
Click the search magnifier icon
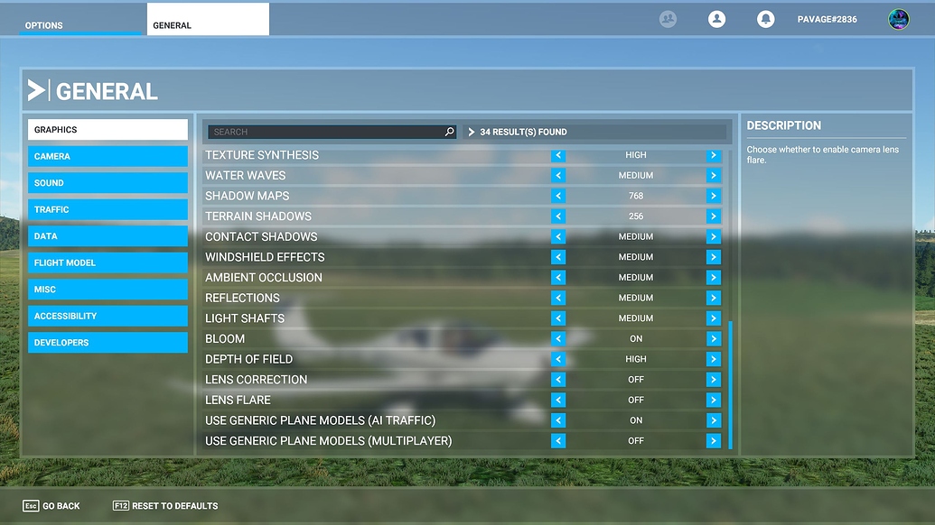[x=448, y=131]
